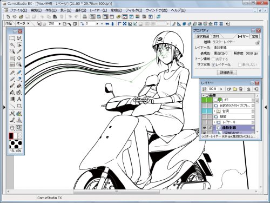
Task: Click the レイヤー名 text field
Action: click(237, 48)
